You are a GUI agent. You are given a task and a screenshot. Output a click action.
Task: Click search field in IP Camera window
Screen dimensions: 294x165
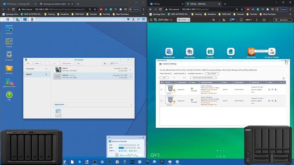(x=121, y=63)
